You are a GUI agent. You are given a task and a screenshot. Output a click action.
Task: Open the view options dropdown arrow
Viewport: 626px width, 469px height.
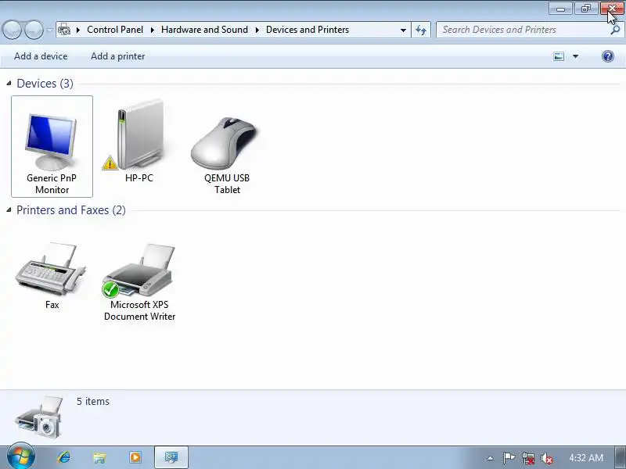(x=575, y=56)
